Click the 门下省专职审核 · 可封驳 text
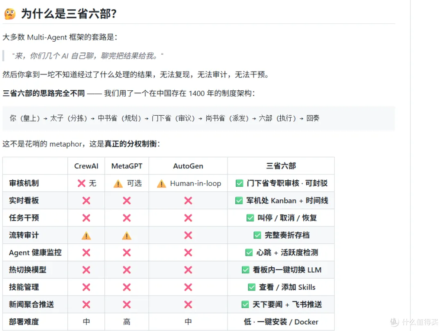Image resolution: width=442 pixels, height=331 pixels. (287, 183)
